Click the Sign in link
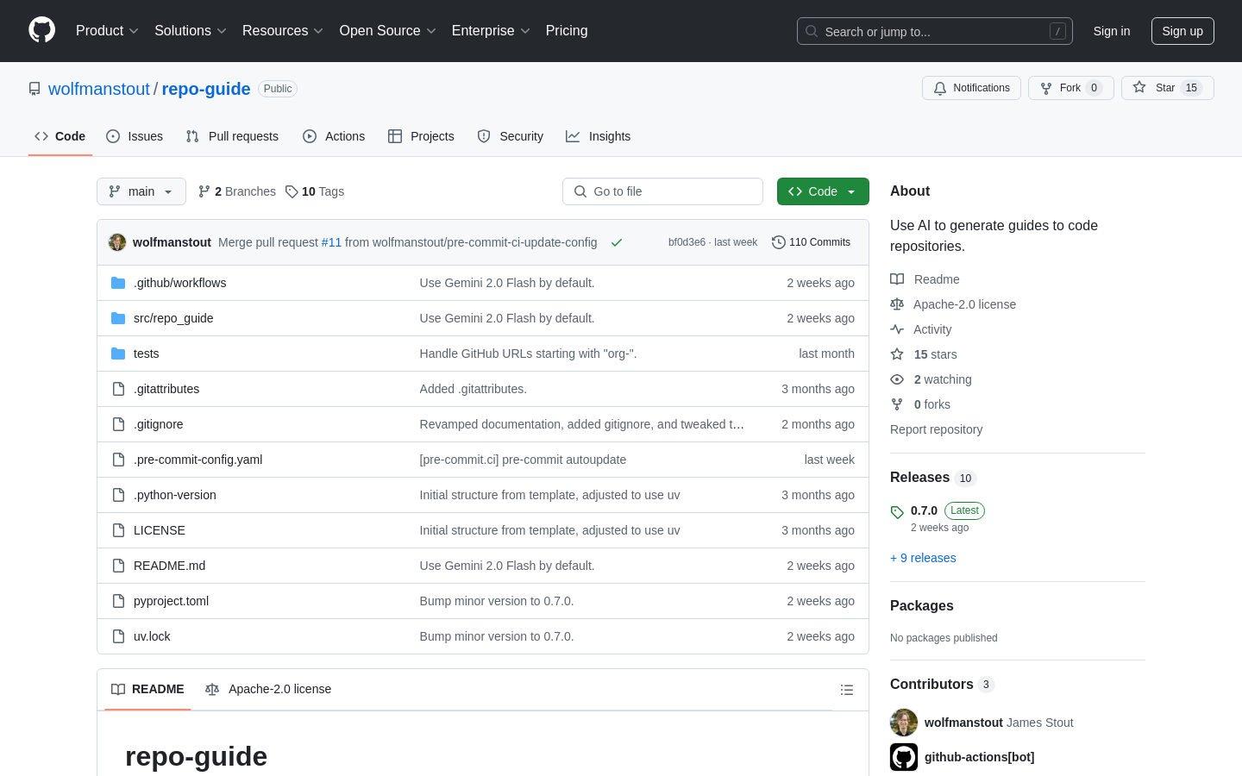This screenshot has width=1242, height=776. 1112,31
